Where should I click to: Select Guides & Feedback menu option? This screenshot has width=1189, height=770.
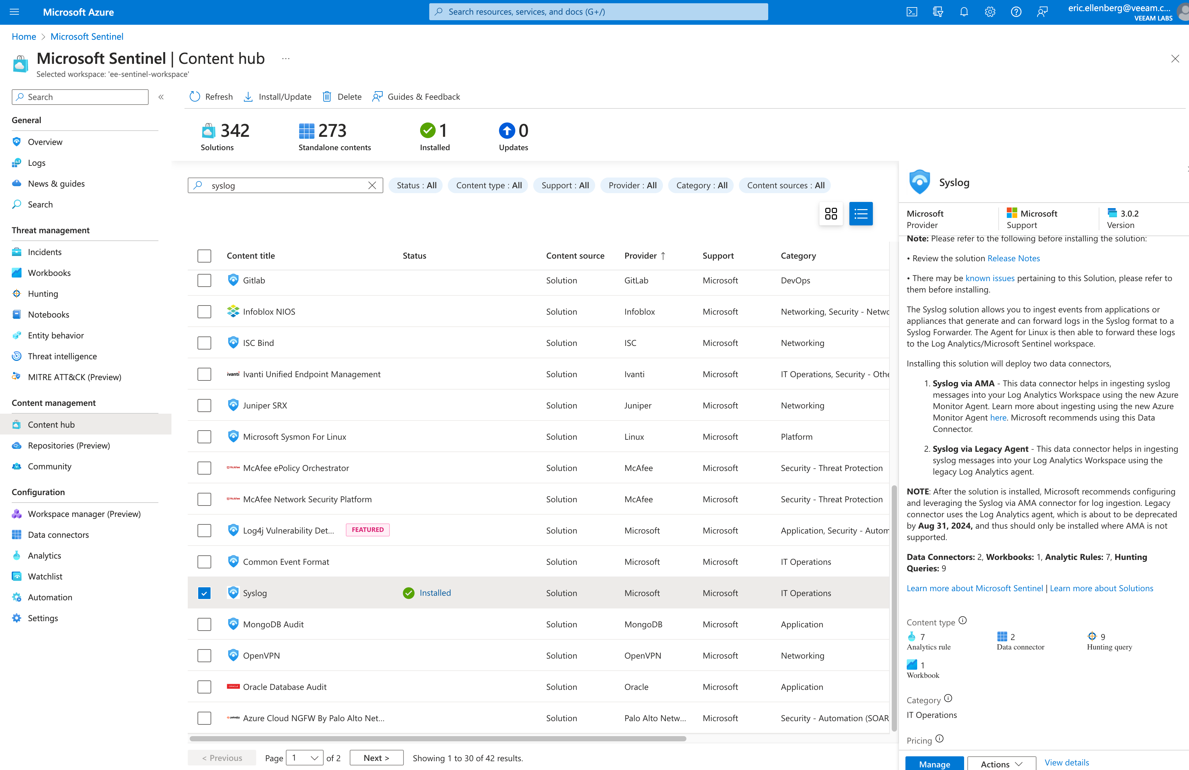click(416, 96)
